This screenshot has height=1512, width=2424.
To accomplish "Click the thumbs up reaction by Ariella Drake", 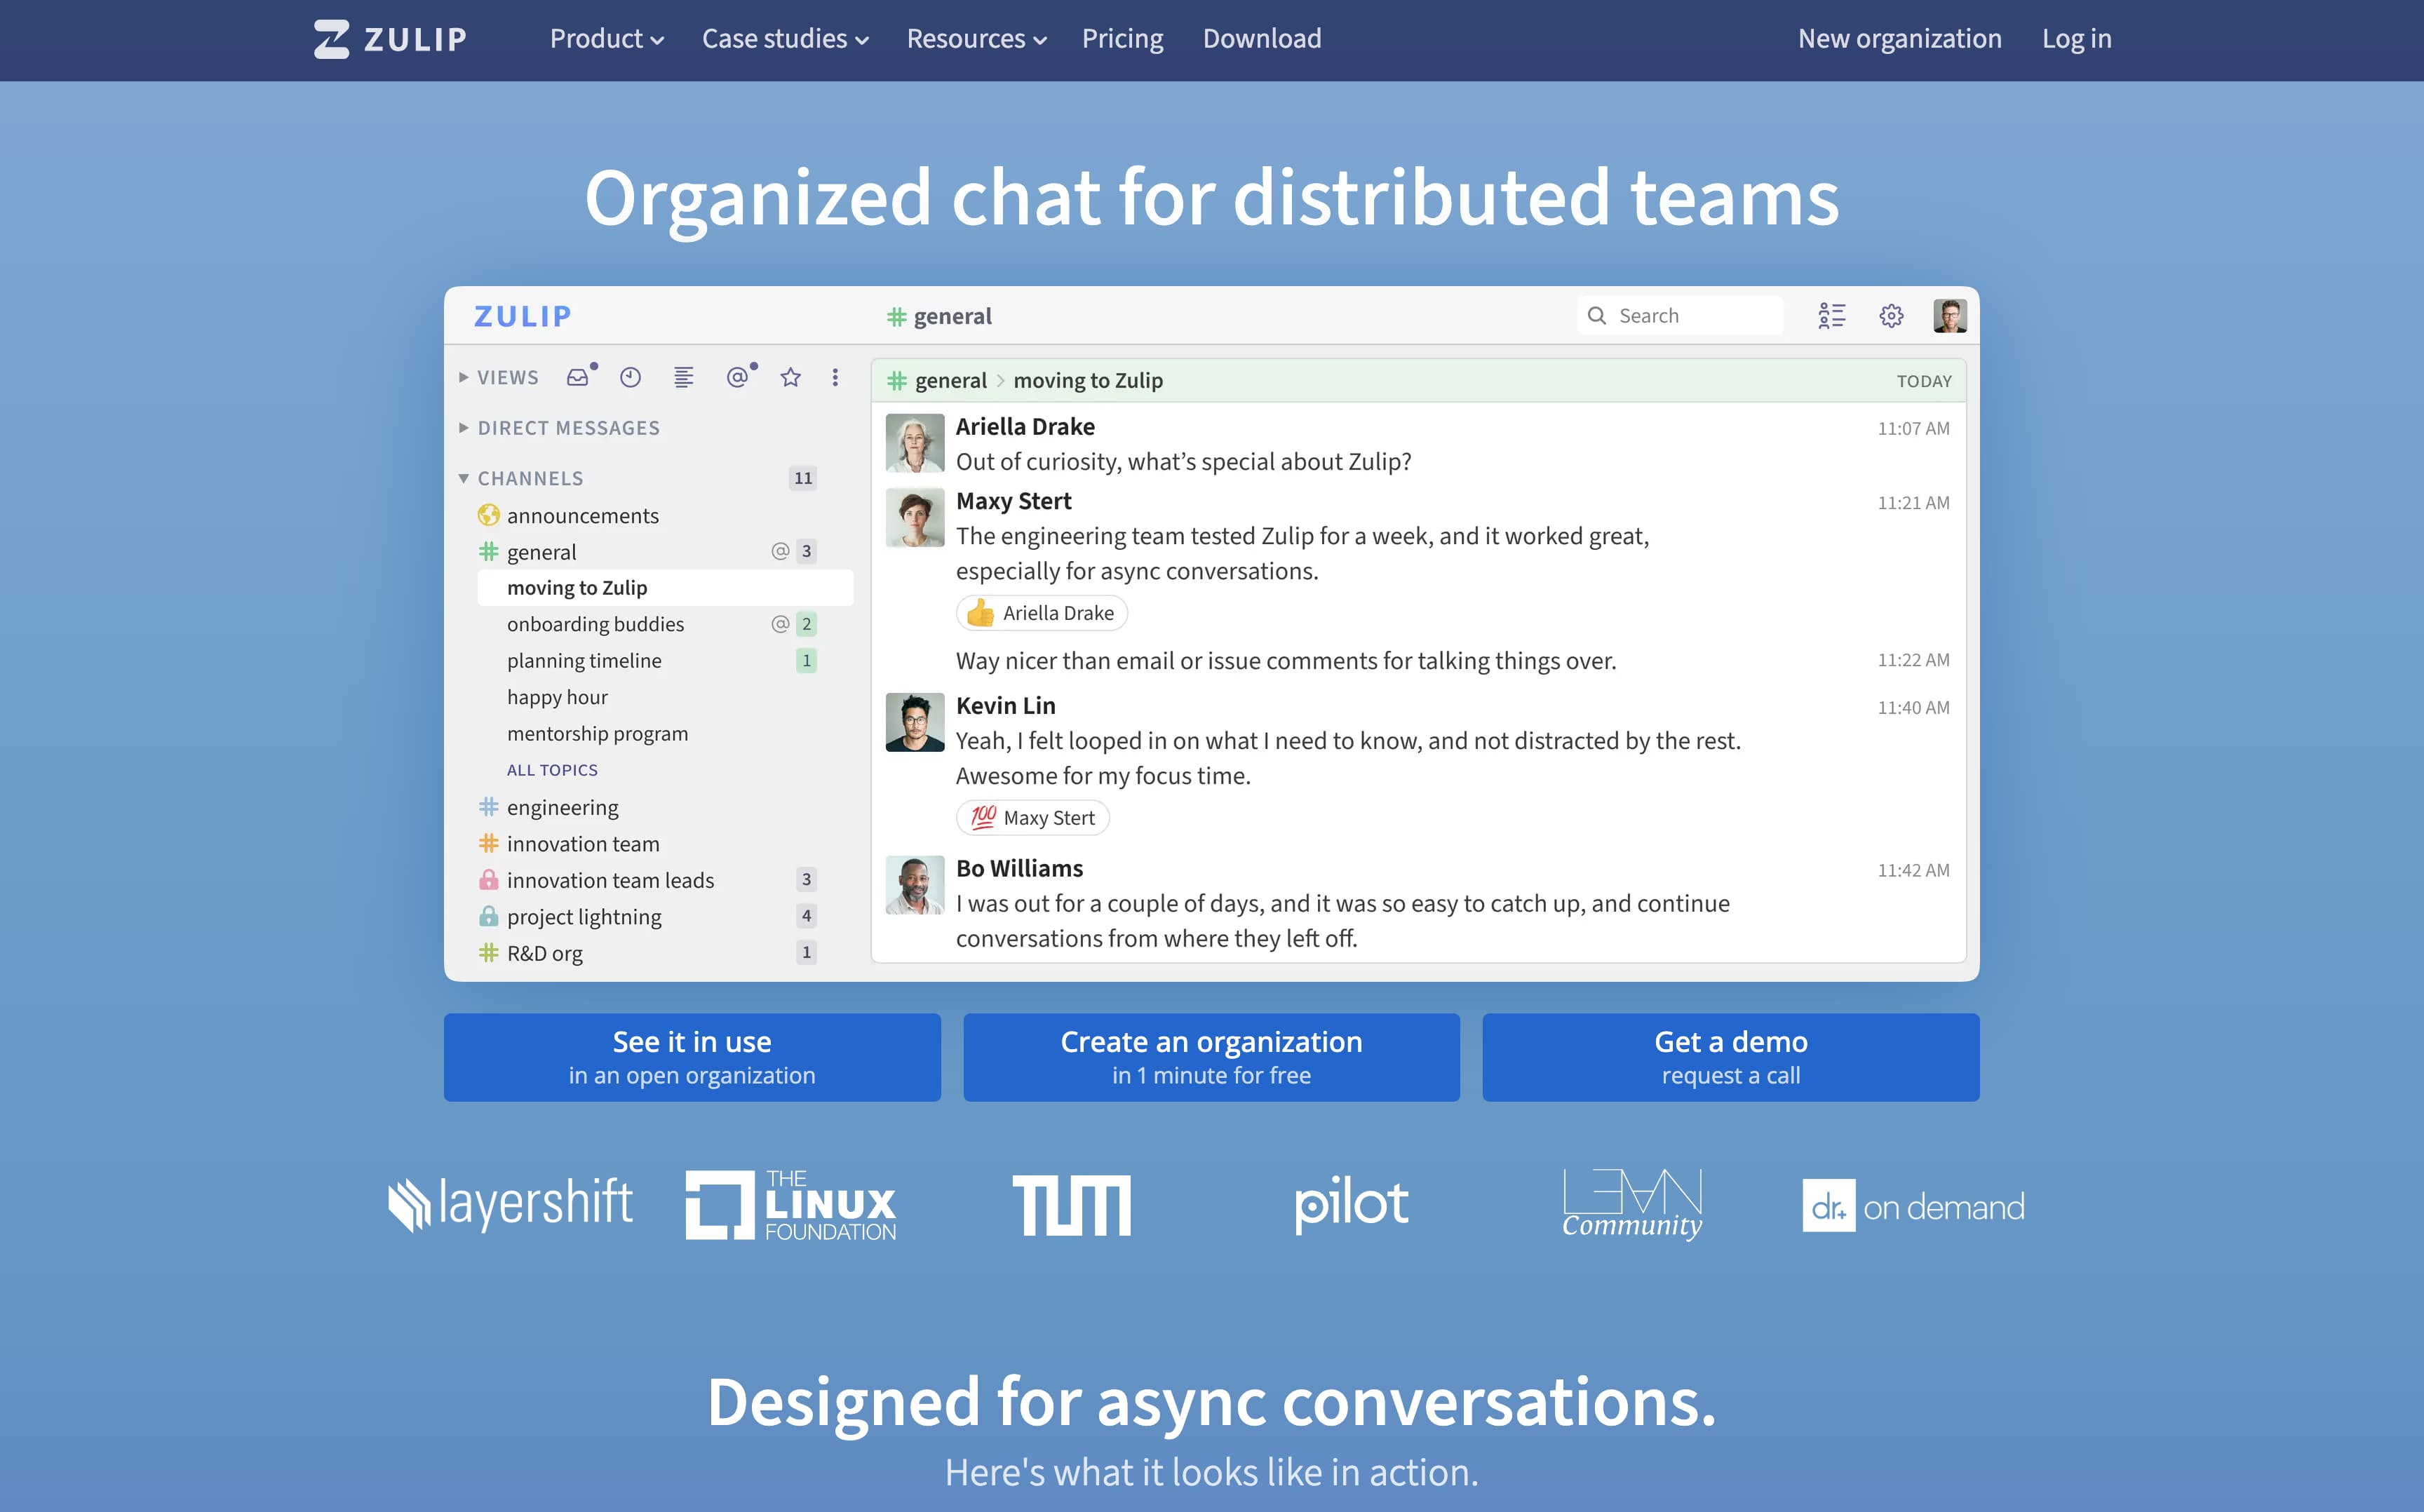I will click(1041, 613).
